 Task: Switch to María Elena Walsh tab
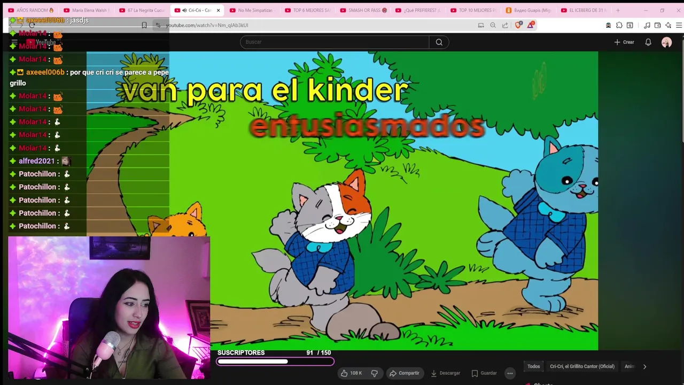(x=87, y=10)
